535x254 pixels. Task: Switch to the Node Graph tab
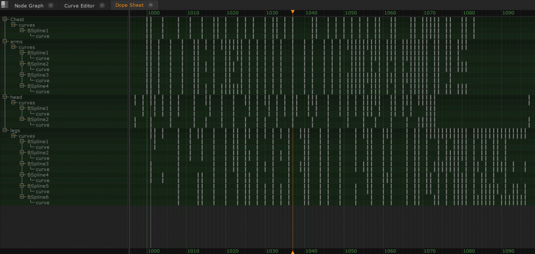[x=29, y=5]
